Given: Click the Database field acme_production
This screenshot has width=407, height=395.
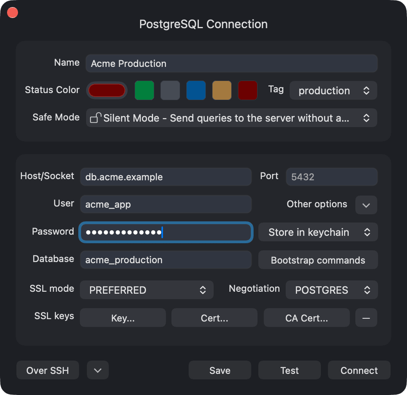Looking at the screenshot, I should (166, 260).
